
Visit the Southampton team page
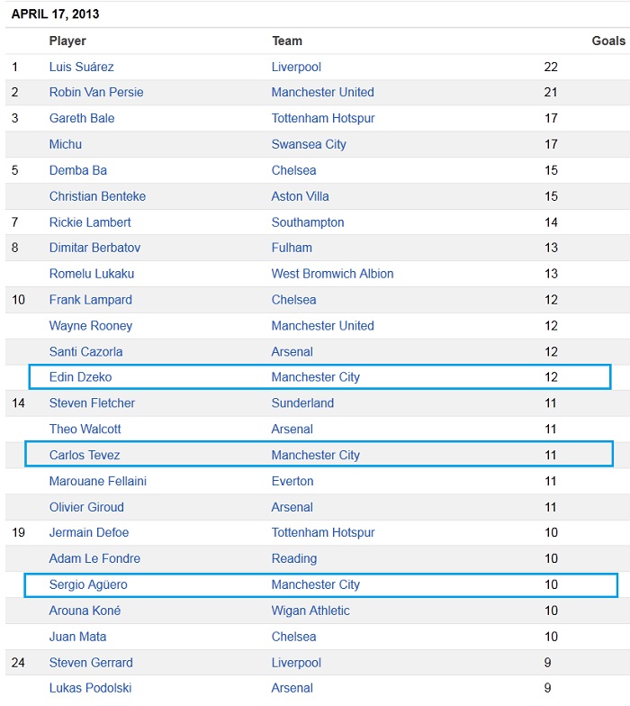pos(308,222)
